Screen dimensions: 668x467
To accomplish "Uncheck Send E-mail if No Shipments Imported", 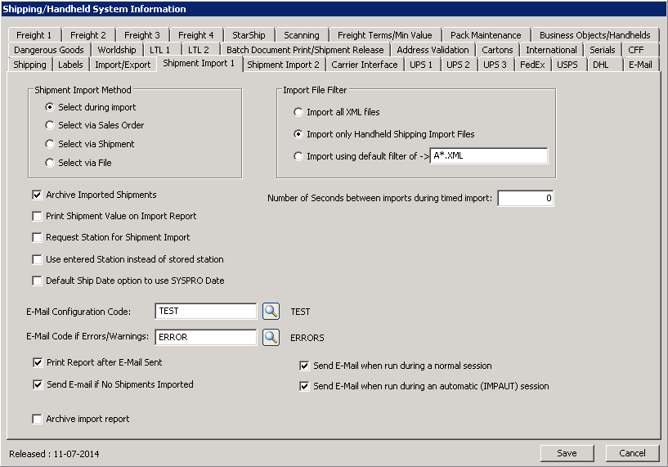I will pos(38,384).
